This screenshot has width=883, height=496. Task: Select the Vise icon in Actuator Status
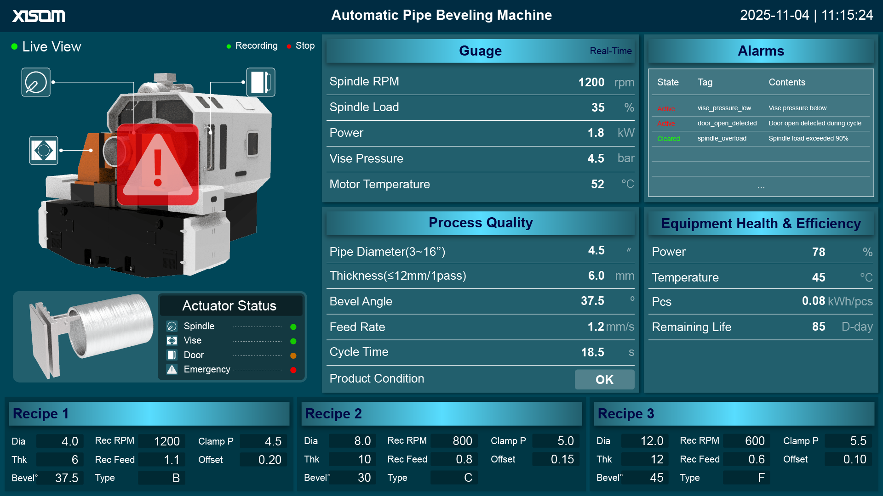[171, 341]
